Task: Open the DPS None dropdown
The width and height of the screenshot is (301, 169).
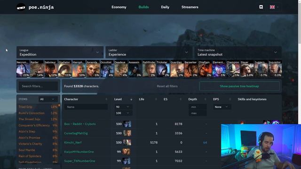Action: pyautogui.click(x=222, y=107)
